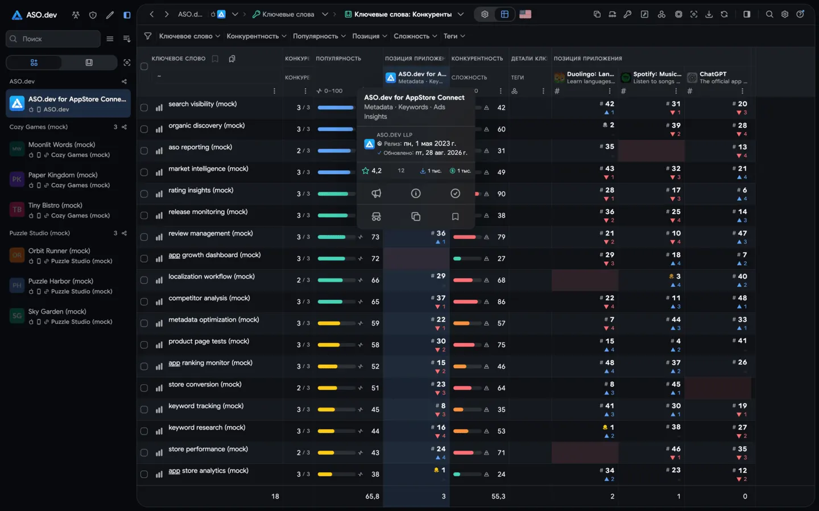819x511 pixels.
Task: Click the refresh sync icon in the top toolbar
Action: 724,14
